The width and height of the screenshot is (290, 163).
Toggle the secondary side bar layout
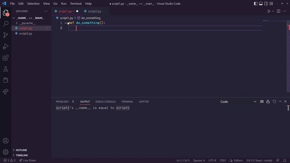point(266,4)
